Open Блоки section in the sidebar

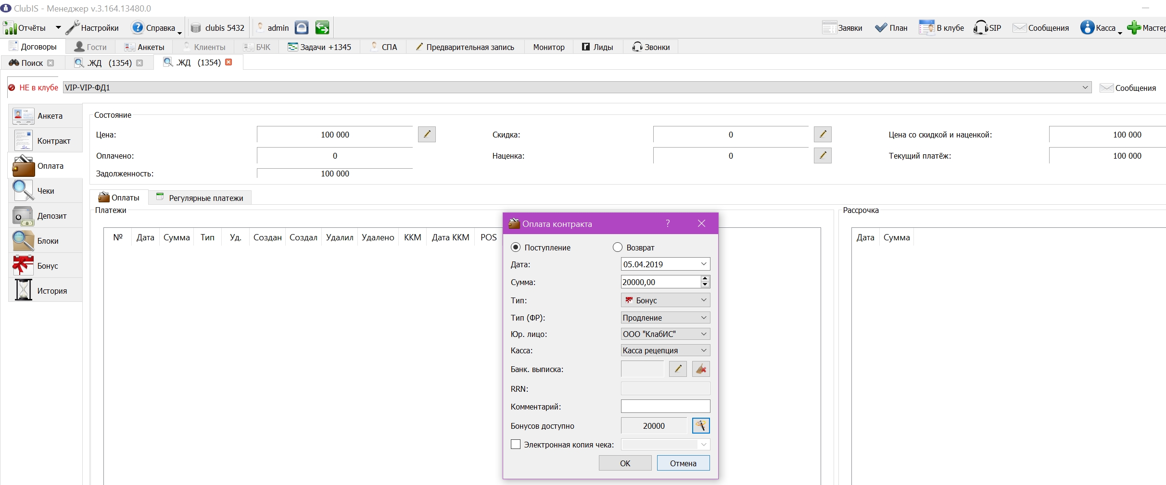click(x=45, y=241)
